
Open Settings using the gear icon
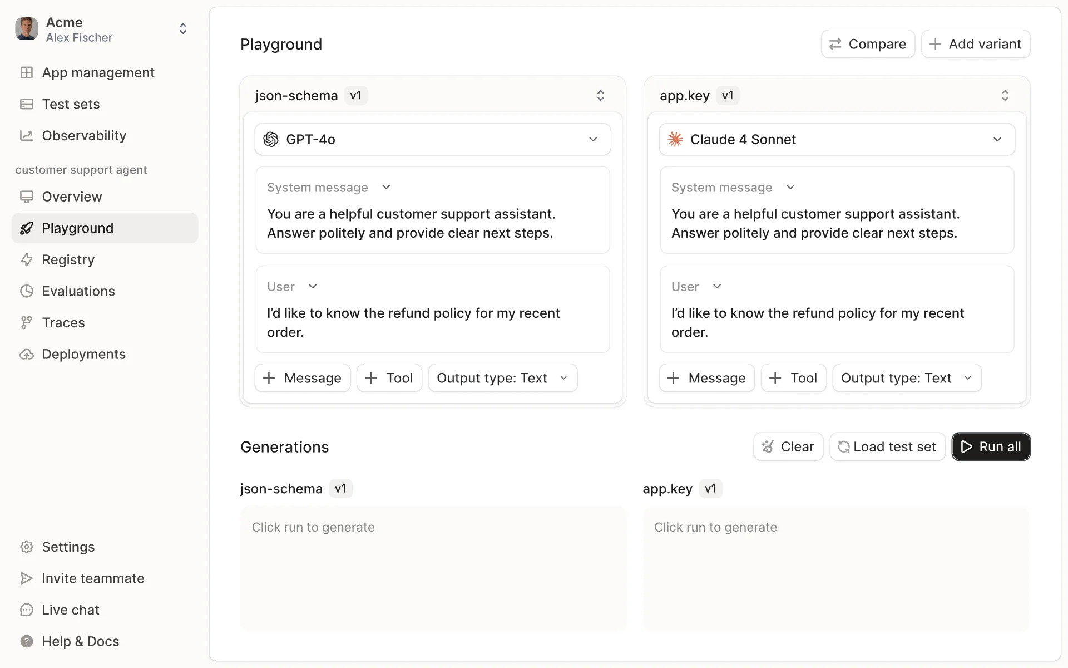click(26, 547)
